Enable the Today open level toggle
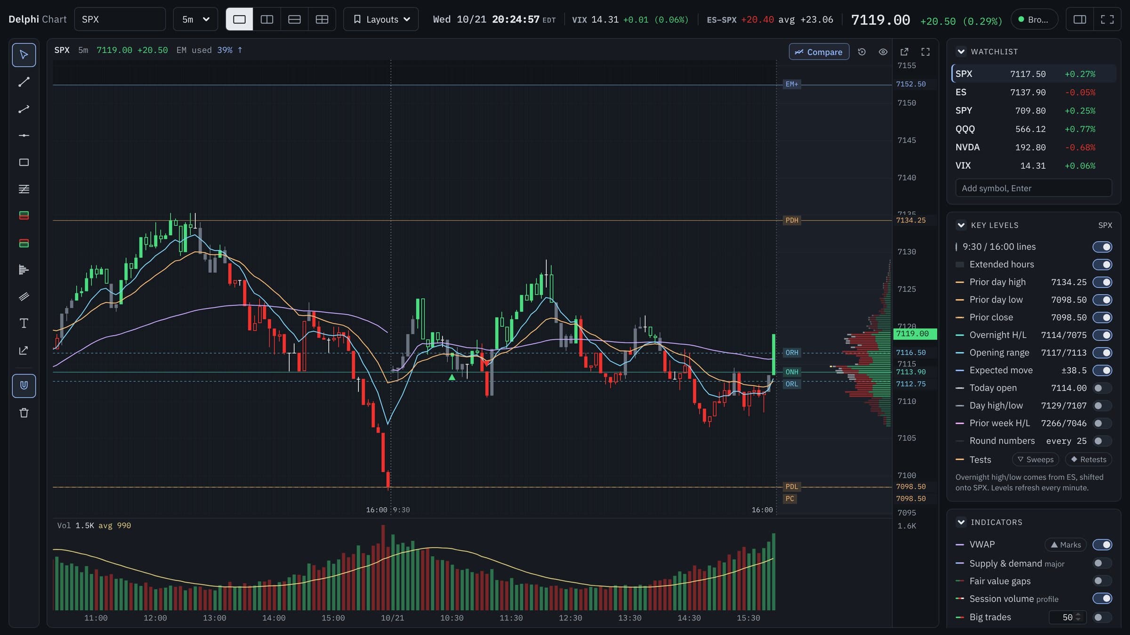This screenshot has width=1130, height=635. 1102,388
